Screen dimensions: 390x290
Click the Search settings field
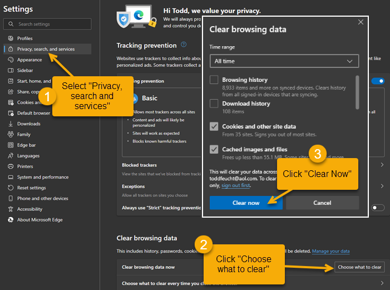pyautogui.click(x=47, y=24)
